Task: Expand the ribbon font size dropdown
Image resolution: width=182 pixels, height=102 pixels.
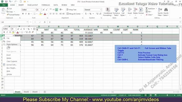Action: point(41,10)
